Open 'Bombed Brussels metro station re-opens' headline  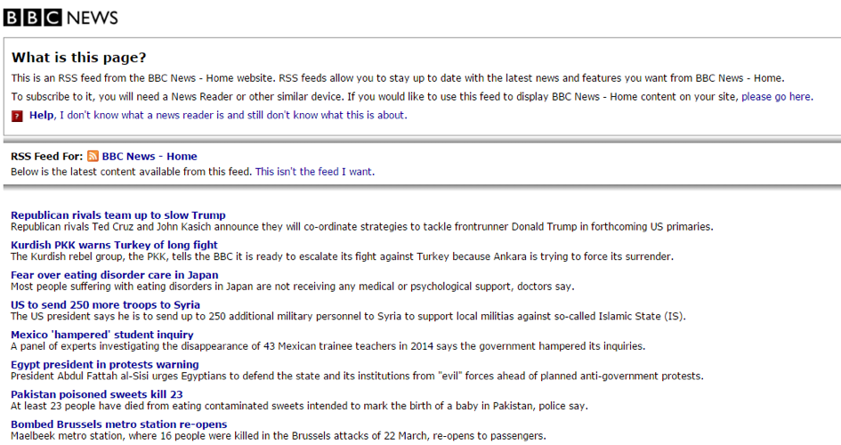coord(118,425)
